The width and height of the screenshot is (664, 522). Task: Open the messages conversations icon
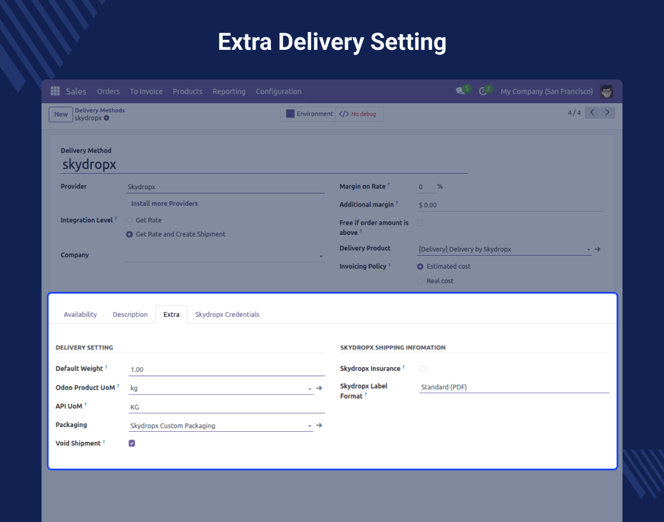(x=460, y=91)
